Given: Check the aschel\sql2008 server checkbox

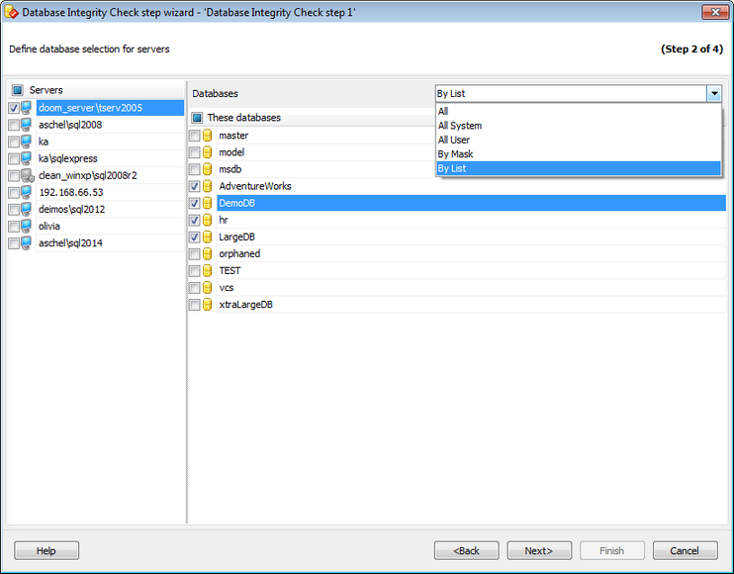Looking at the screenshot, I should pos(14,125).
